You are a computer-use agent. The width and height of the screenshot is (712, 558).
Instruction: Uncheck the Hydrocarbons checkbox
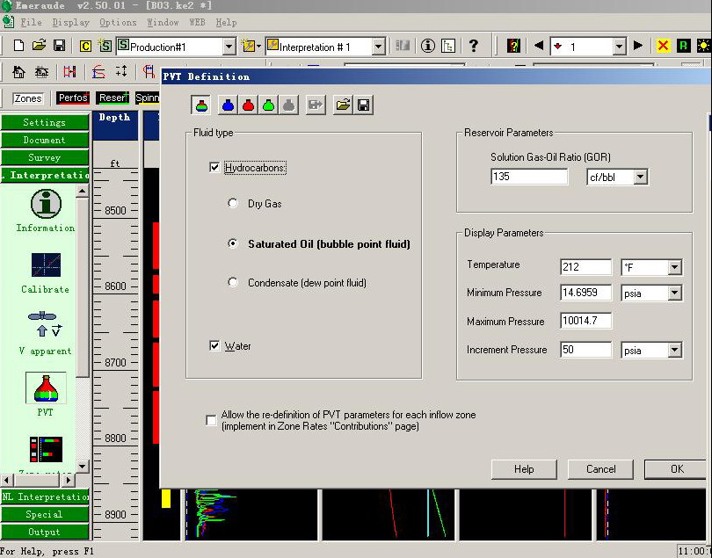tap(215, 167)
